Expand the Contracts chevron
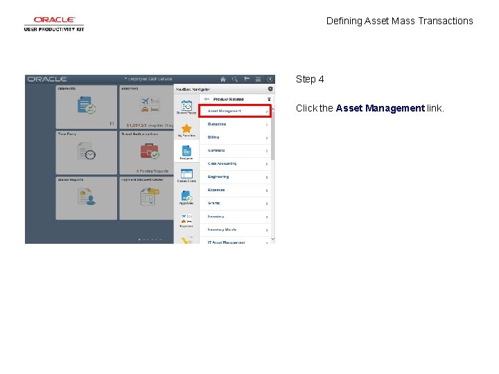The height and width of the screenshot is (374, 499). point(267,152)
